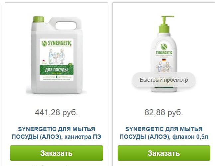
Task: Click the 82,88 руб. price
Action: click(164, 112)
